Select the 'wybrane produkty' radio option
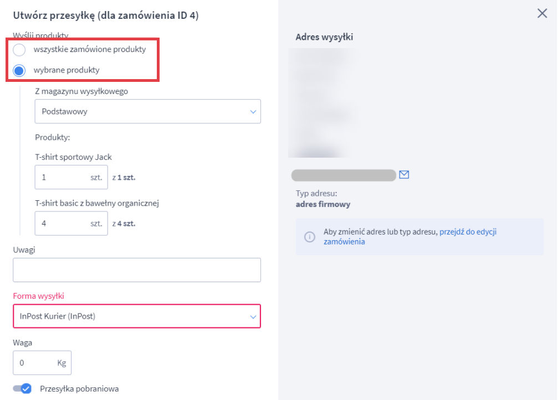This screenshot has height=400, width=558. pyautogui.click(x=19, y=69)
